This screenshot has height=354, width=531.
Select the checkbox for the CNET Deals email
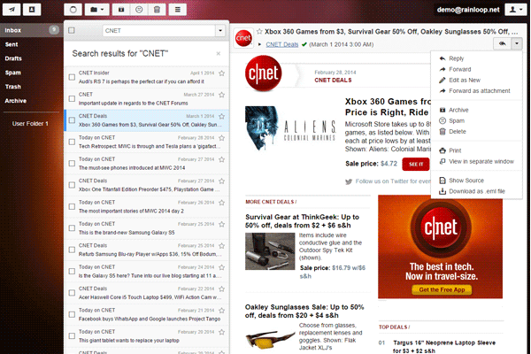tap(72, 119)
